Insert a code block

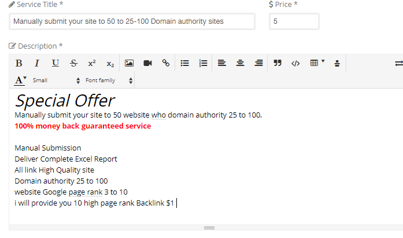coord(295,63)
